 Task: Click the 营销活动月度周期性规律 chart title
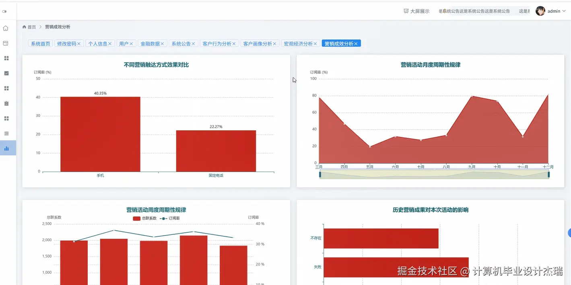tap(431, 65)
